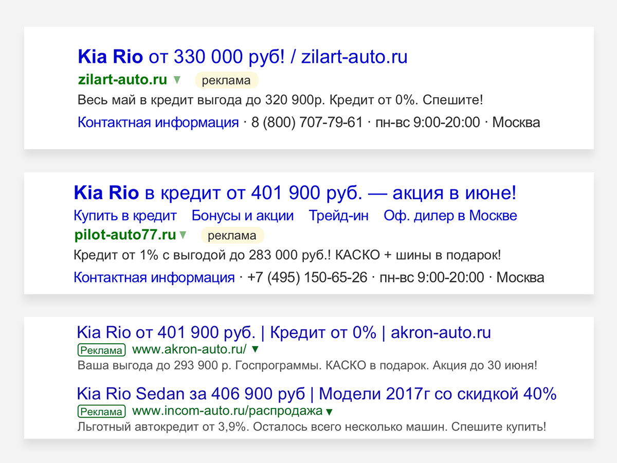Viewport: 617px width, 463px height.
Task: Open Kia Rio Sedan за 406 900 руб headline
Action: tap(317, 395)
